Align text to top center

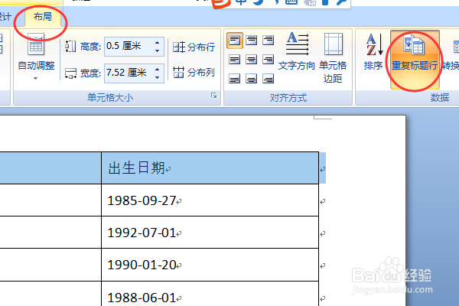pos(252,40)
